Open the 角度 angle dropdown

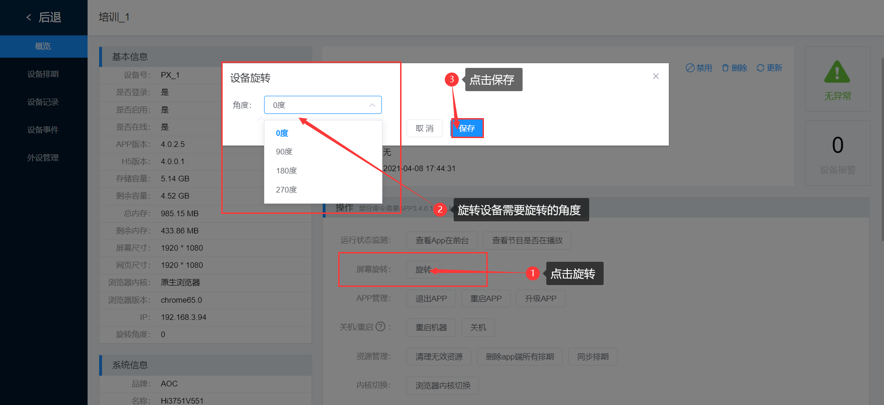click(323, 105)
